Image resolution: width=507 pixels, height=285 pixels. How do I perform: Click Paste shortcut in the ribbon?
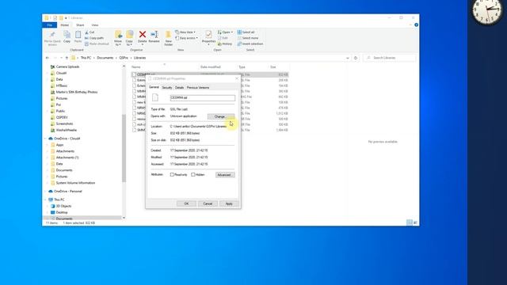97,44
